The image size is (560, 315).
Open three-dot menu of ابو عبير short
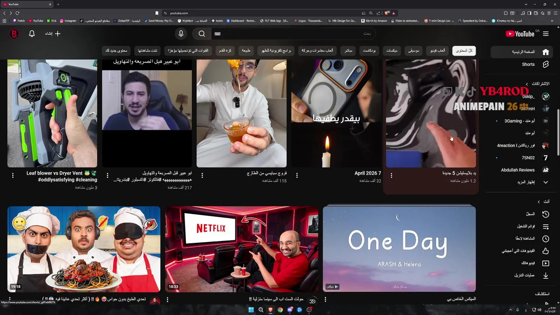[x=107, y=175]
